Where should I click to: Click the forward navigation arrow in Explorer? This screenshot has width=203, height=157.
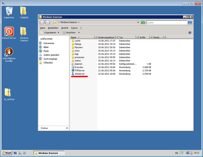(x=47, y=23)
